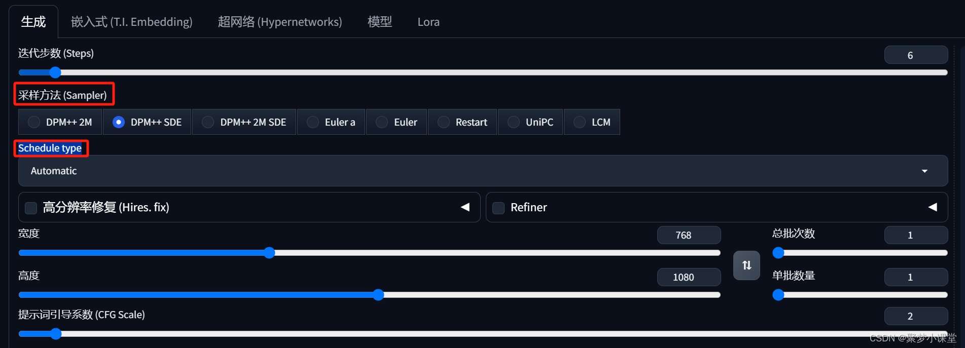
Task: Expand the Hires. fix section arrow
Action: click(465, 207)
